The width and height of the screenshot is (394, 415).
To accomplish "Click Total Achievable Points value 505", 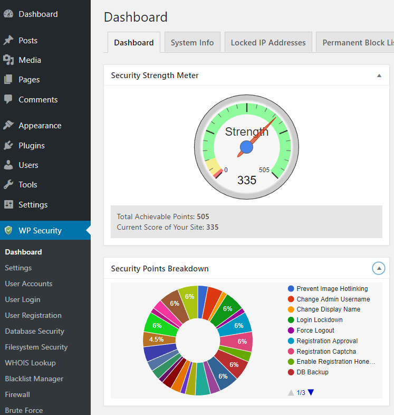I will pyautogui.click(x=203, y=217).
